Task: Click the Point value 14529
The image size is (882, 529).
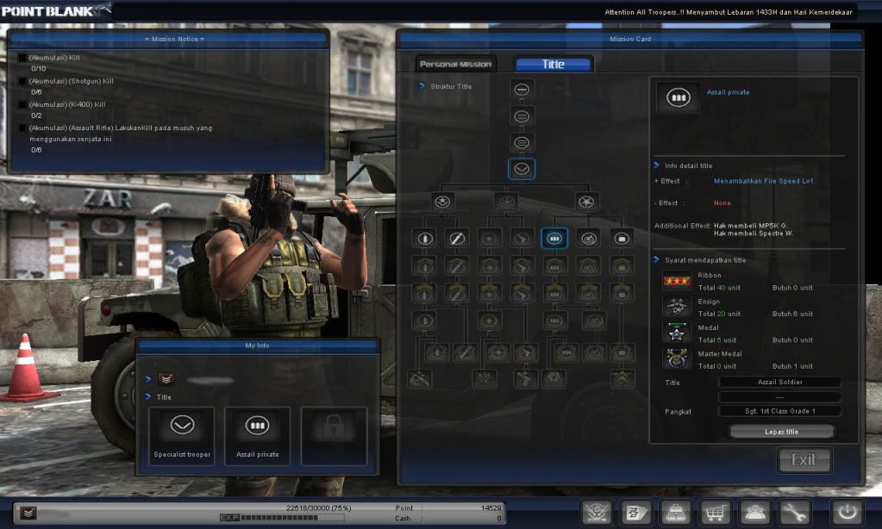Action: click(491, 507)
